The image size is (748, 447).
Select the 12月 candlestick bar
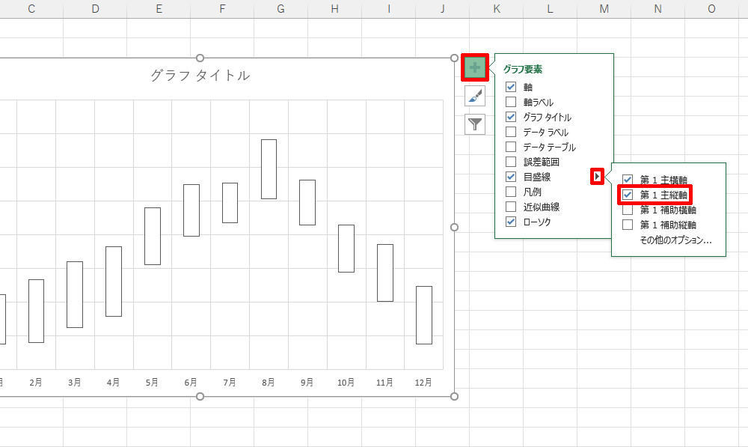click(x=424, y=315)
